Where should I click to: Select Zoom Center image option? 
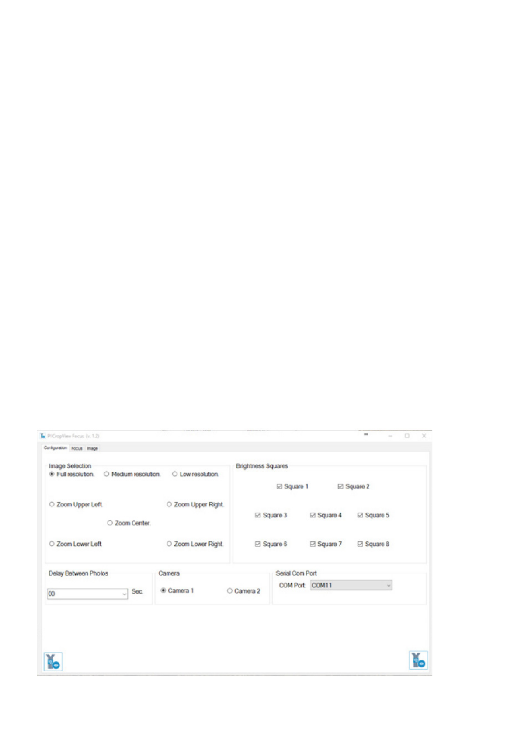(110, 523)
